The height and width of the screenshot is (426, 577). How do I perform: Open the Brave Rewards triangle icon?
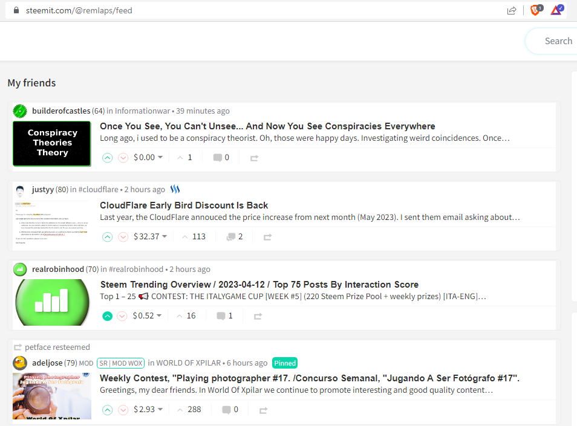point(557,10)
